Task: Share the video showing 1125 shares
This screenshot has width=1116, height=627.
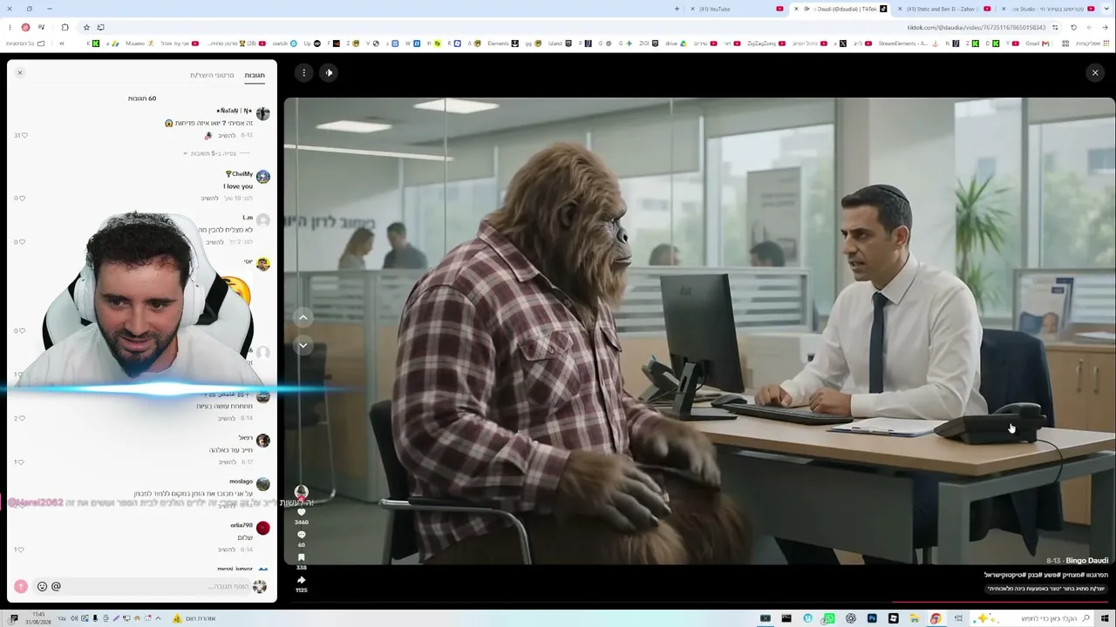Action: tap(302, 580)
